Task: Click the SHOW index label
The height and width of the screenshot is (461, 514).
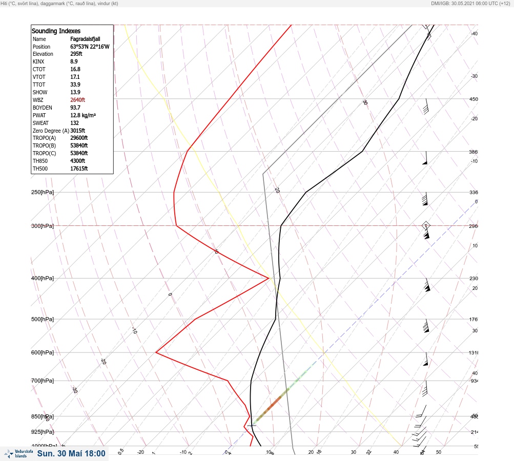Action: [x=40, y=92]
